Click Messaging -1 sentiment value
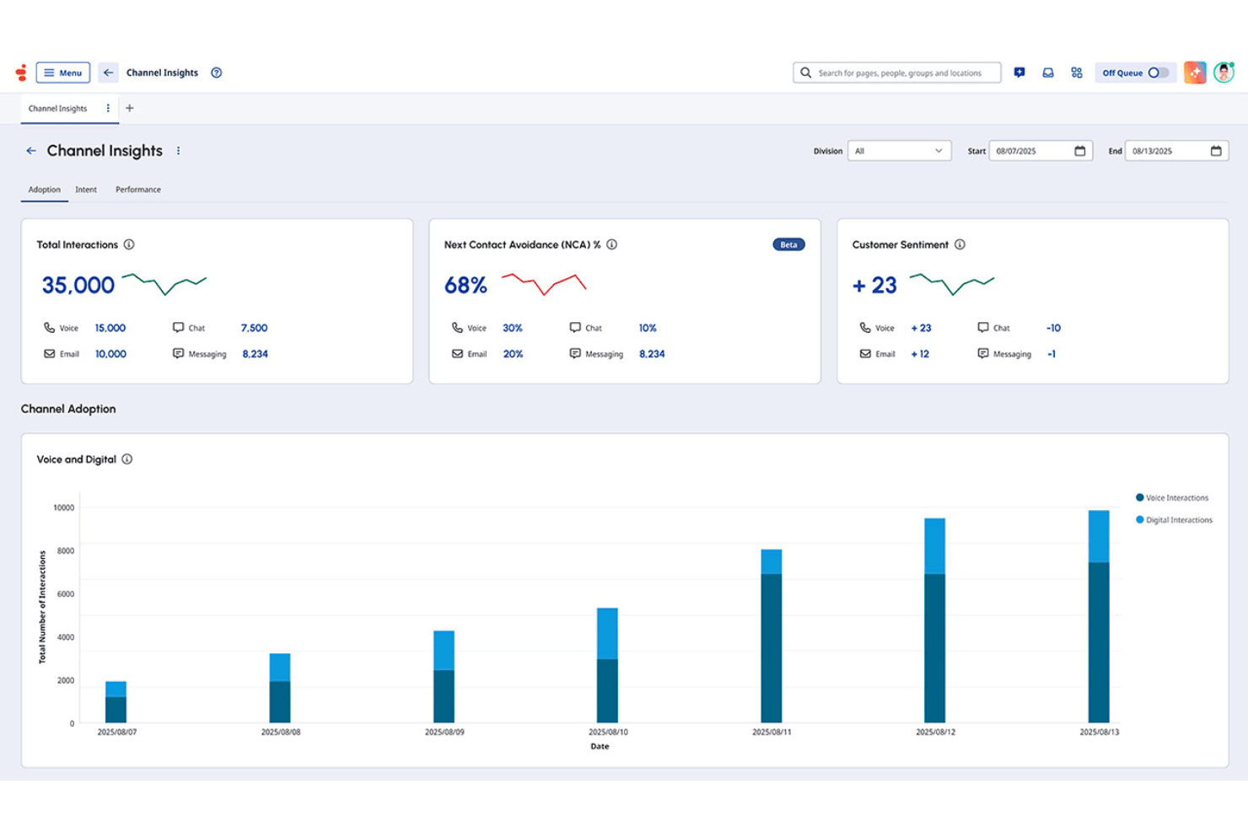 pyautogui.click(x=1052, y=354)
